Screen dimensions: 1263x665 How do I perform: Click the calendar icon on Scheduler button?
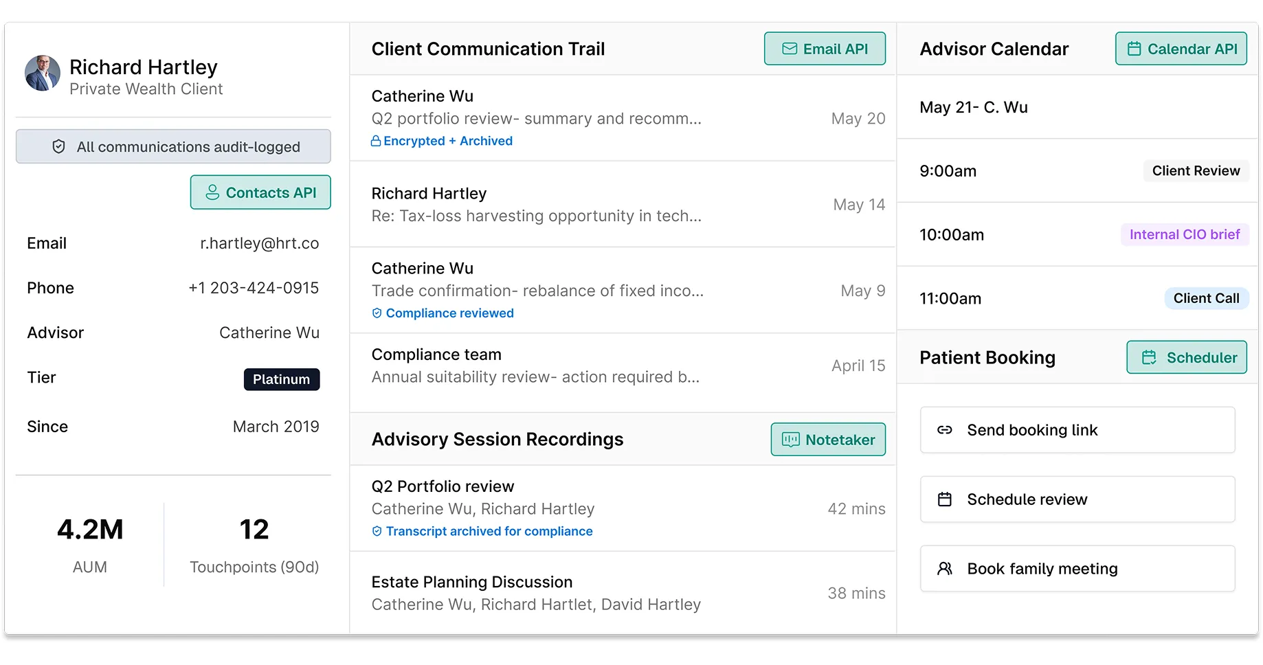(x=1149, y=357)
